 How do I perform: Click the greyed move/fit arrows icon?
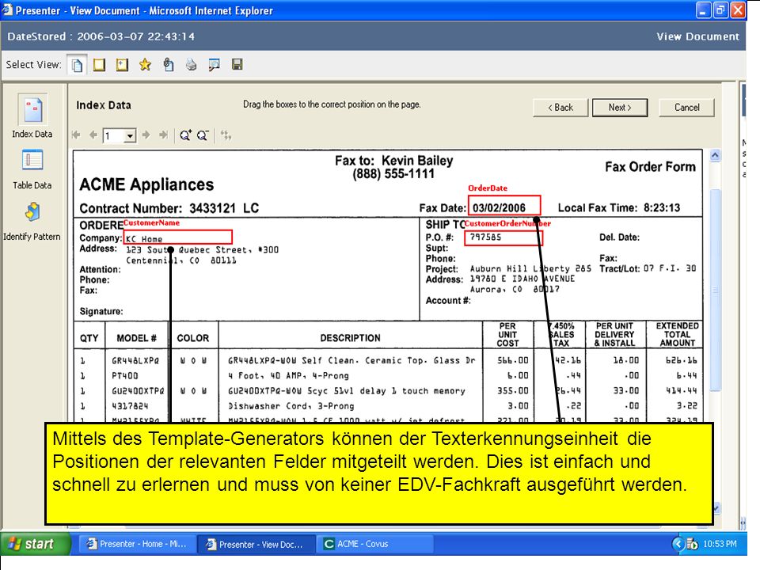pos(226,135)
